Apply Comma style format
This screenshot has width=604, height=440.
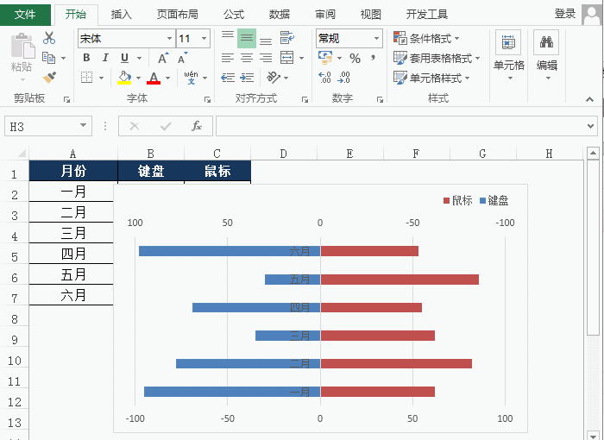point(373,58)
